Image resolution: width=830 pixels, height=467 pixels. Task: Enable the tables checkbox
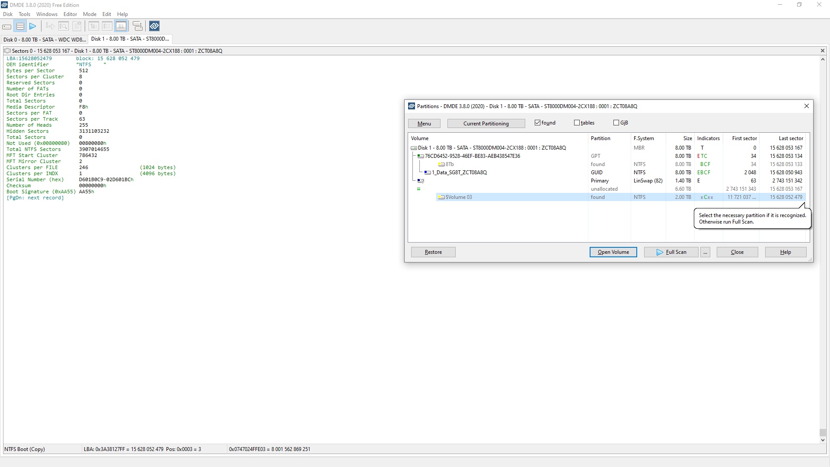pos(577,123)
